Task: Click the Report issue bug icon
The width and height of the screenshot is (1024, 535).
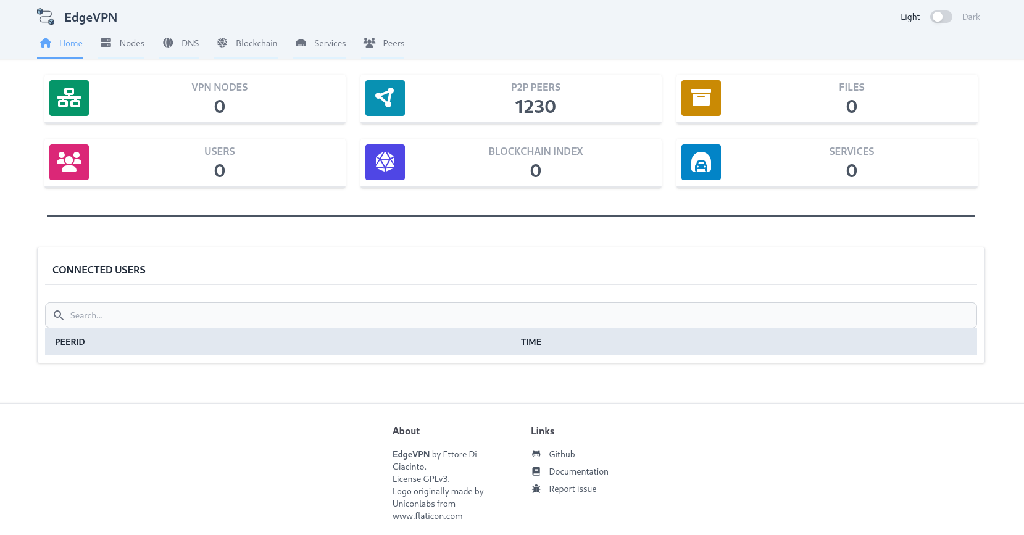Action: 536,489
